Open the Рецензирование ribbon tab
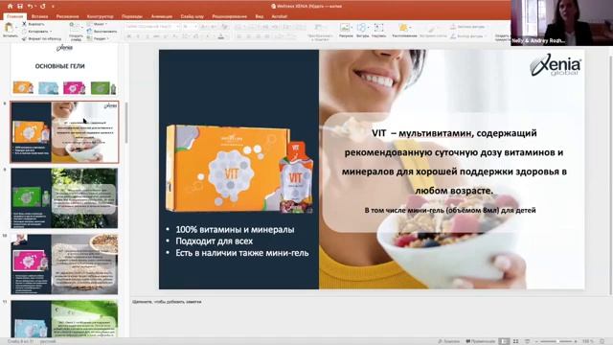This screenshot has height=345, width=613. tap(230, 16)
